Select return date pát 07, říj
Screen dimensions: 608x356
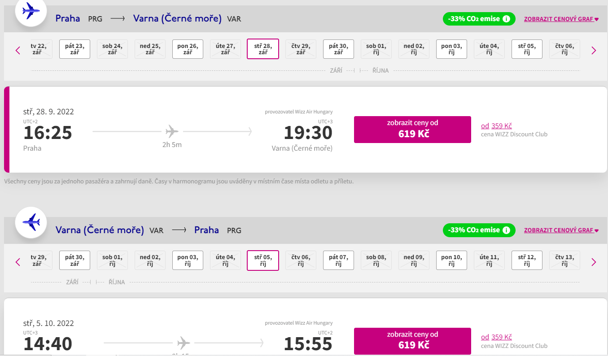click(338, 260)
